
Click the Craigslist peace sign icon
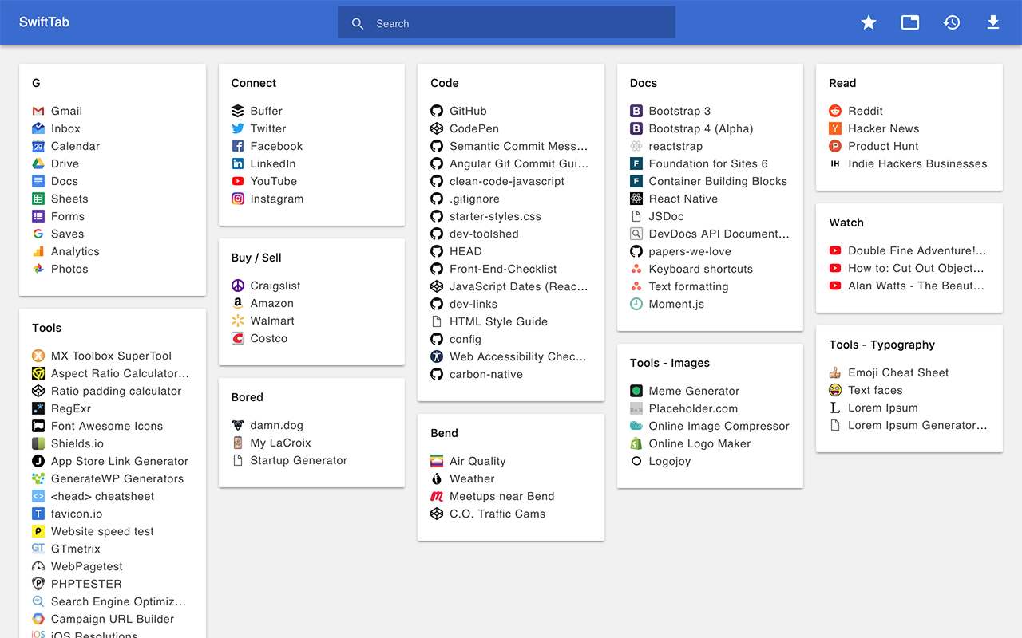[x=238, y=286]
